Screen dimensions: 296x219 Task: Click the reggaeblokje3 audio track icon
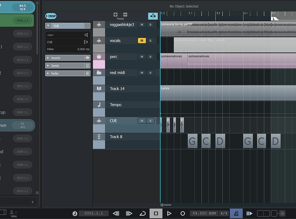pos(99,25)
